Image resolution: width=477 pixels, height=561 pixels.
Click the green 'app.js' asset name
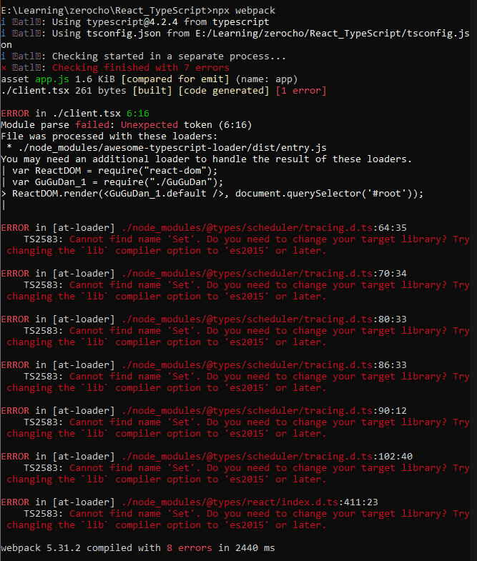pyautogui.click(x=52, y=79)
